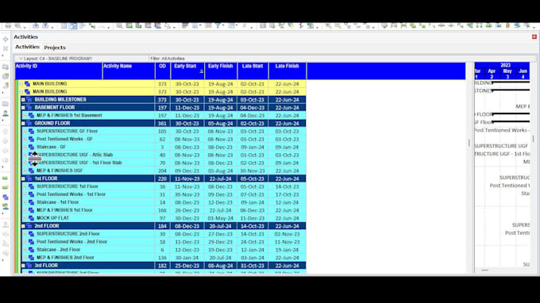Screen dimensions: 540x303
Task: Click Early Start 30-Jan-24 of MEP & FINISHES 2nd Floor
Action: pyautogui.click(x=187, y=258)
